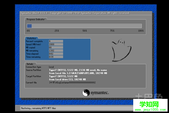The height and width of the screenshot is (113, 169).
Task: Click the time remaining value 0:39
Action: click(x=56, y=57)
